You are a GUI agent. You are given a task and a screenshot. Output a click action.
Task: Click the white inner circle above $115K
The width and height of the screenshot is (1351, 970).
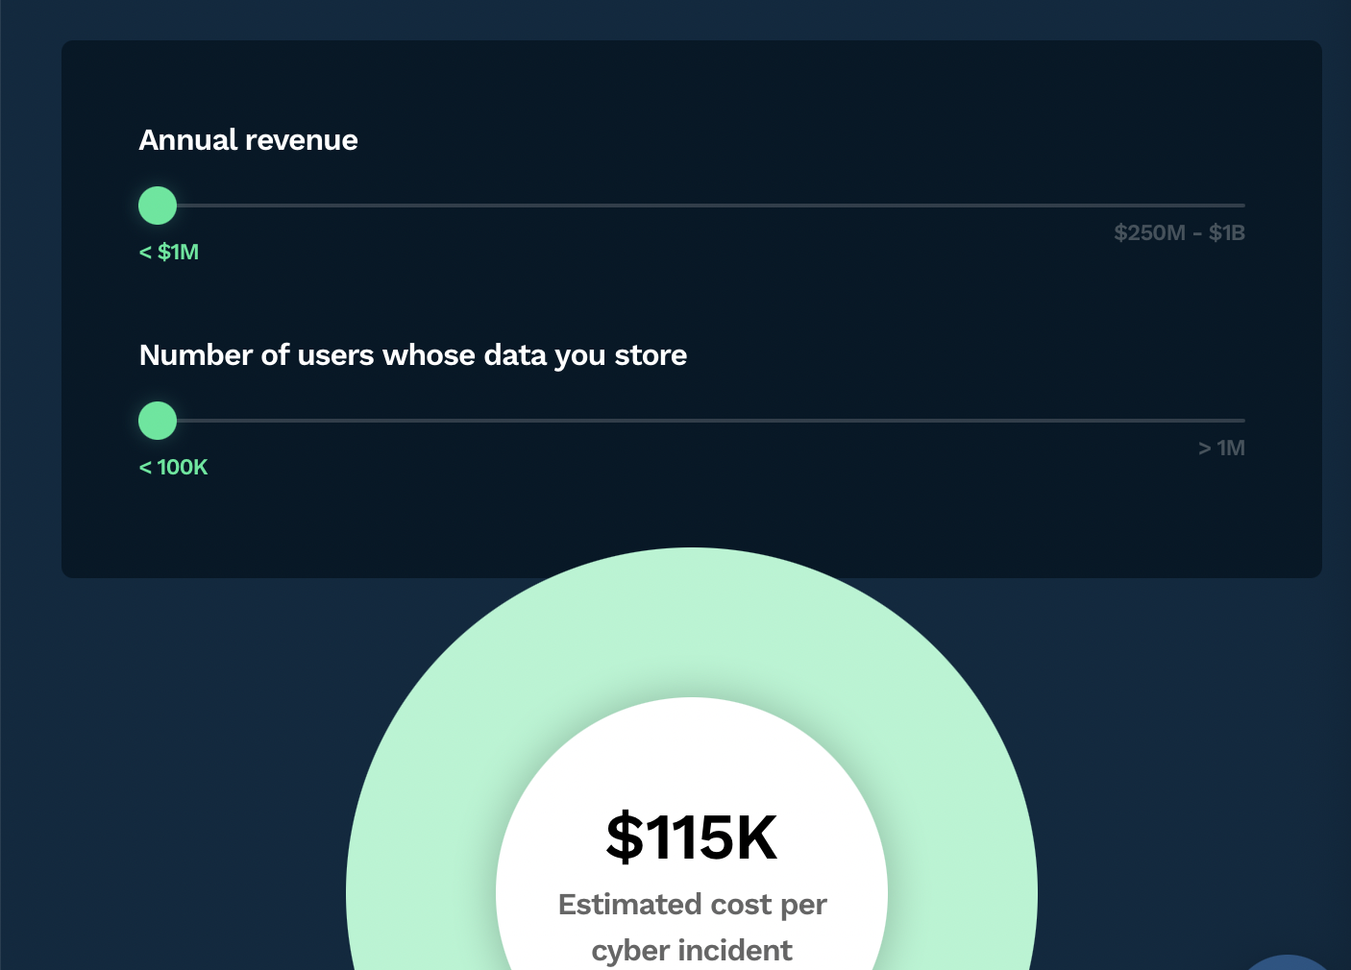[x=692, y=749]
